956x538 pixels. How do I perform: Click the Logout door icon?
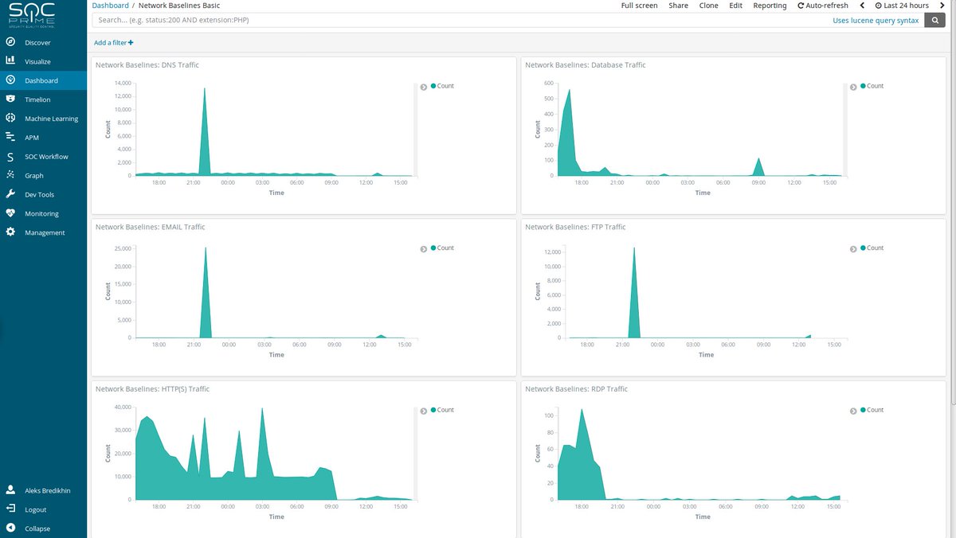pyautogui.click(x=10, y=509)
